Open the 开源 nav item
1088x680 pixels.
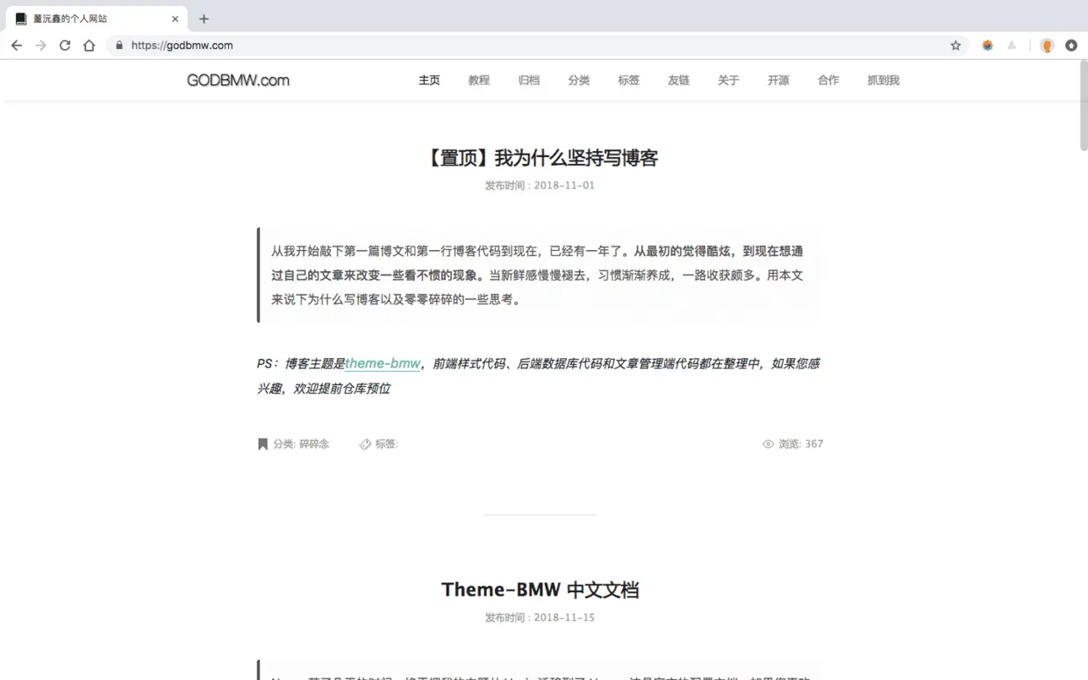(x=779, y=80)
